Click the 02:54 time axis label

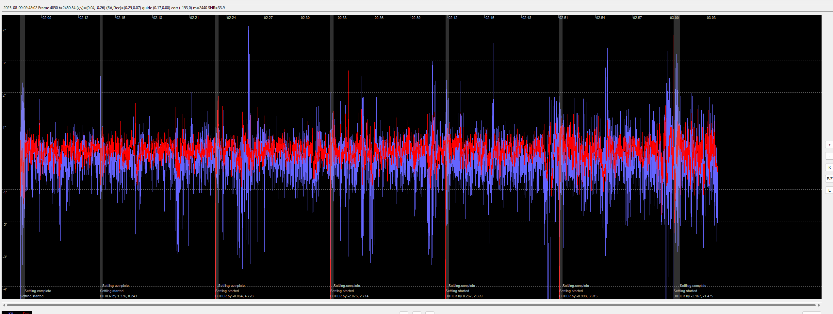click(600, 18)
